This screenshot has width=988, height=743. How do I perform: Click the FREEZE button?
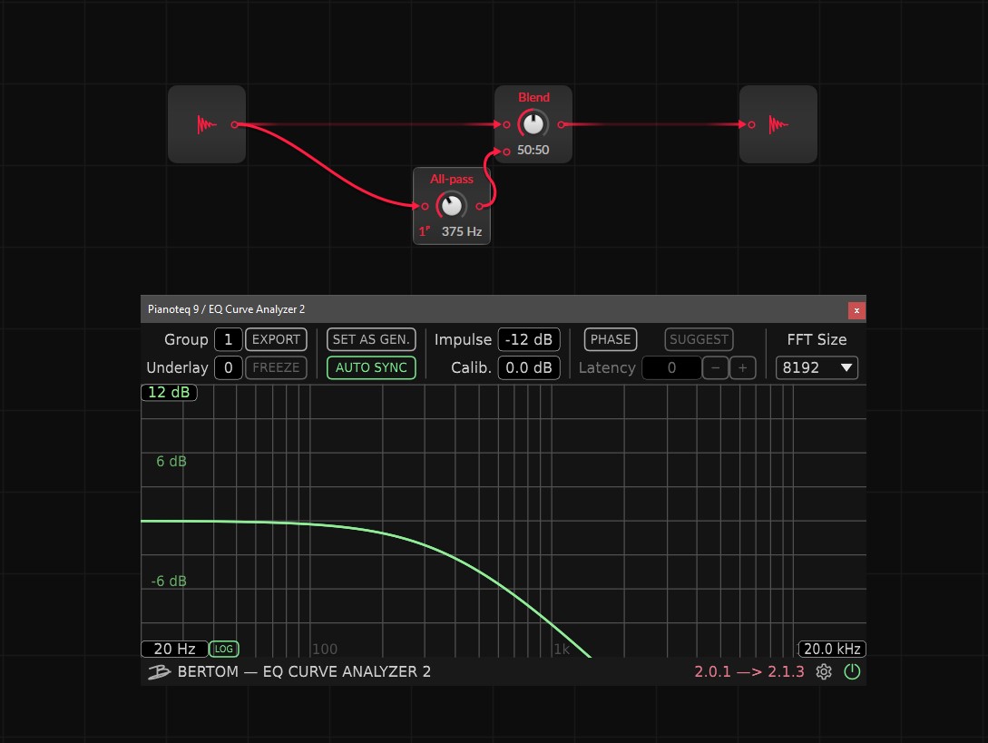point(276,367)
